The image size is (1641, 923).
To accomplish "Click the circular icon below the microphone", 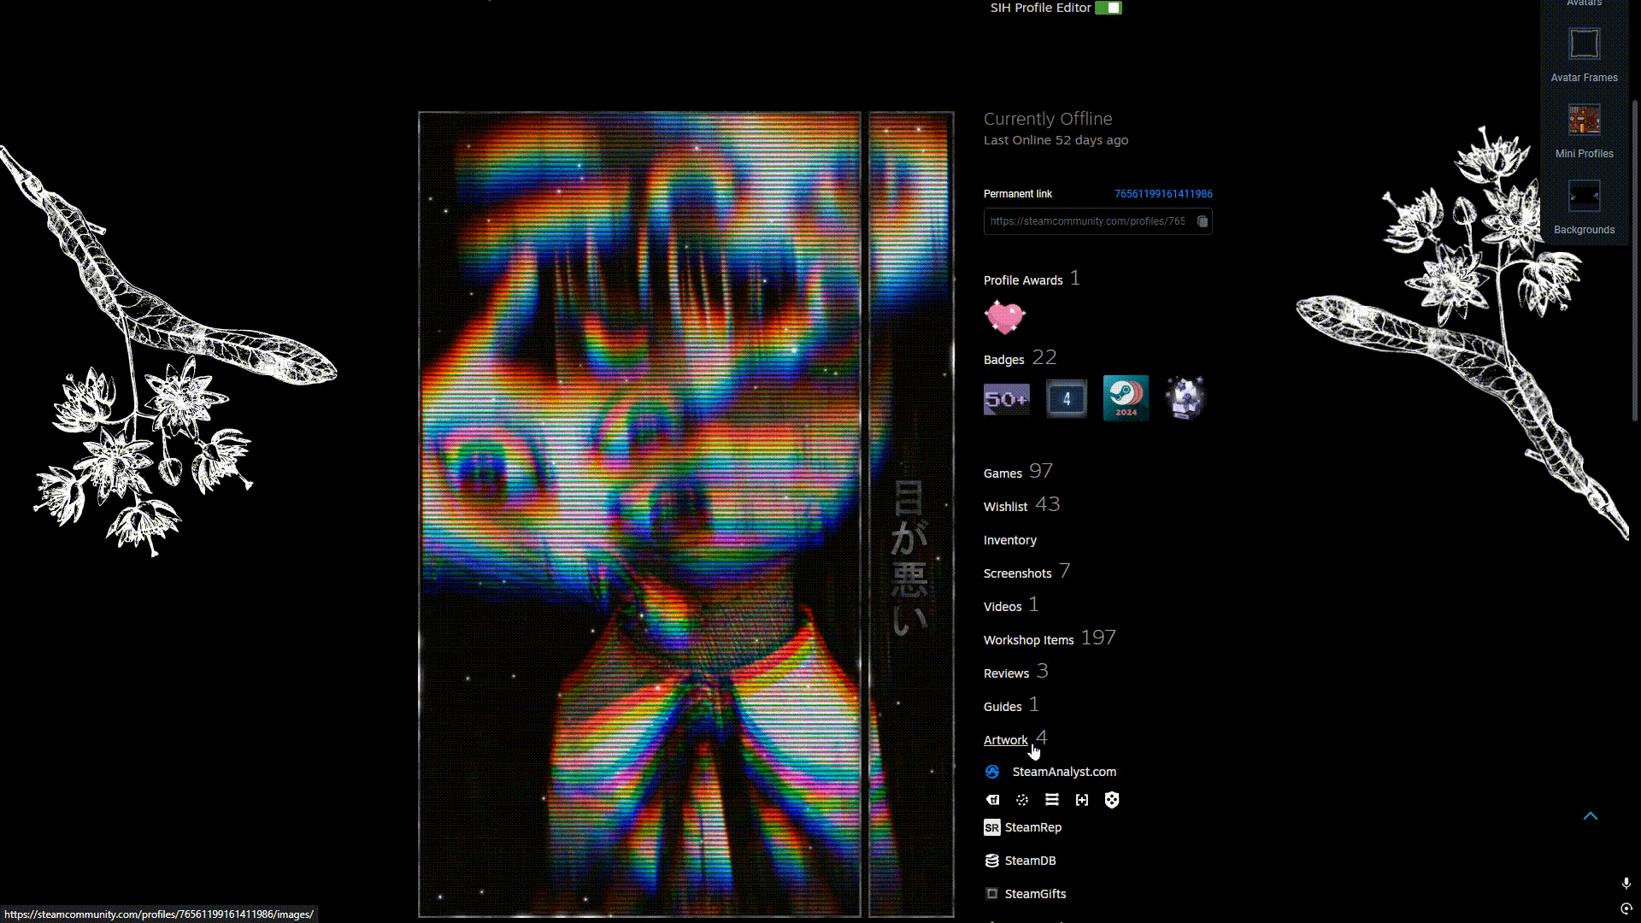I will click(x=1626, y=908).
